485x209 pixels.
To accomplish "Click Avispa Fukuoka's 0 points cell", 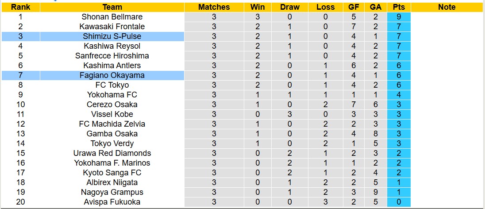I will 399,202.
